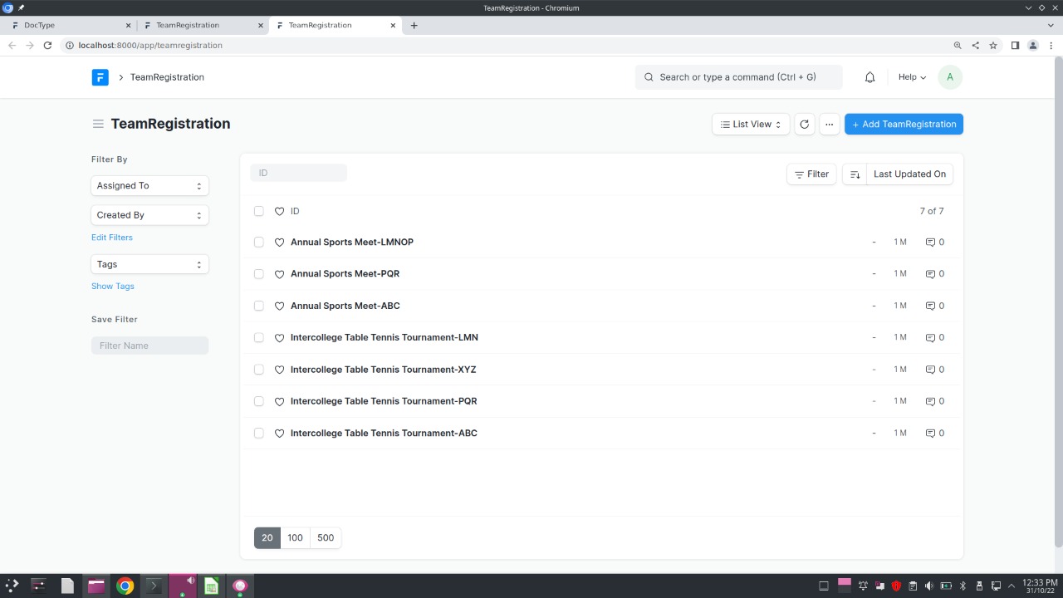The width and height of the screenshot is (1063, 598).
Task: Open comments icon for Tournament-LMN row
Action: tap(930, 338)
